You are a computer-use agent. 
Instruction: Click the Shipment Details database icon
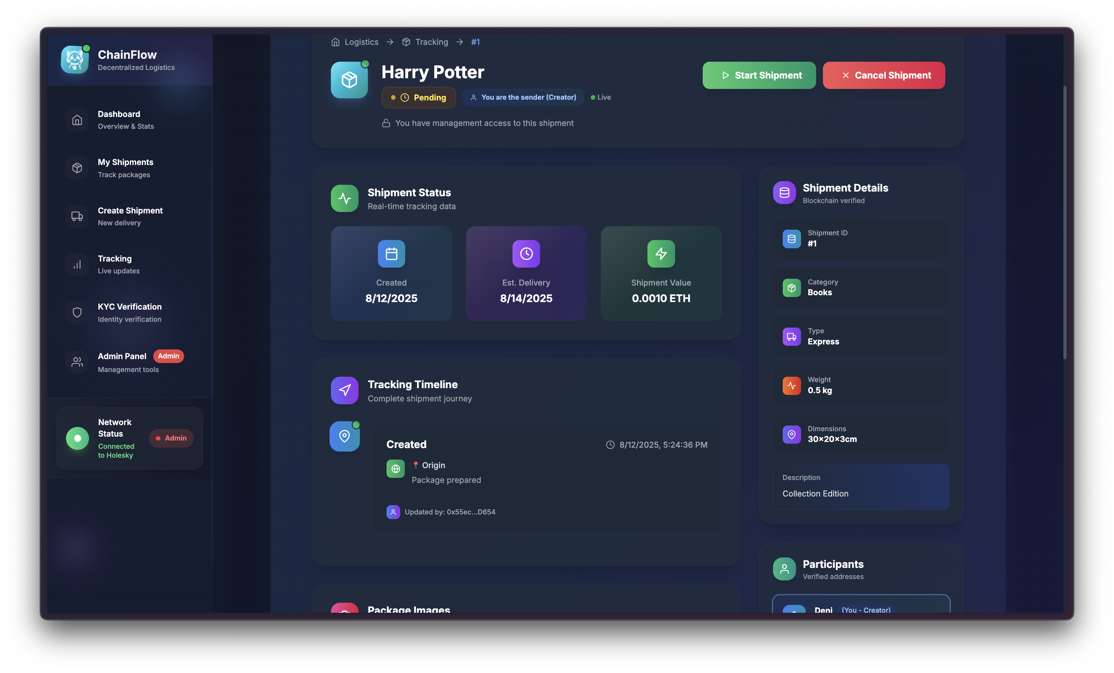click(x=784, y=193)
